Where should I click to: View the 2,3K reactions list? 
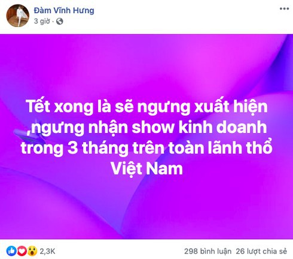click(x=47, y=251)
